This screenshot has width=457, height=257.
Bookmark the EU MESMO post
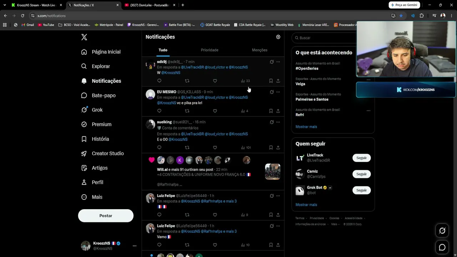pyautogui.click(x=271, y=111)
